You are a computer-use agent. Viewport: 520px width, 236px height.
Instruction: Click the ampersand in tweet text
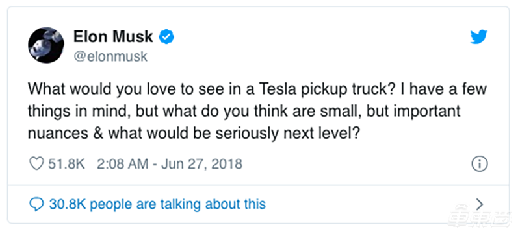pyautogui.click(x=98, y=133)
